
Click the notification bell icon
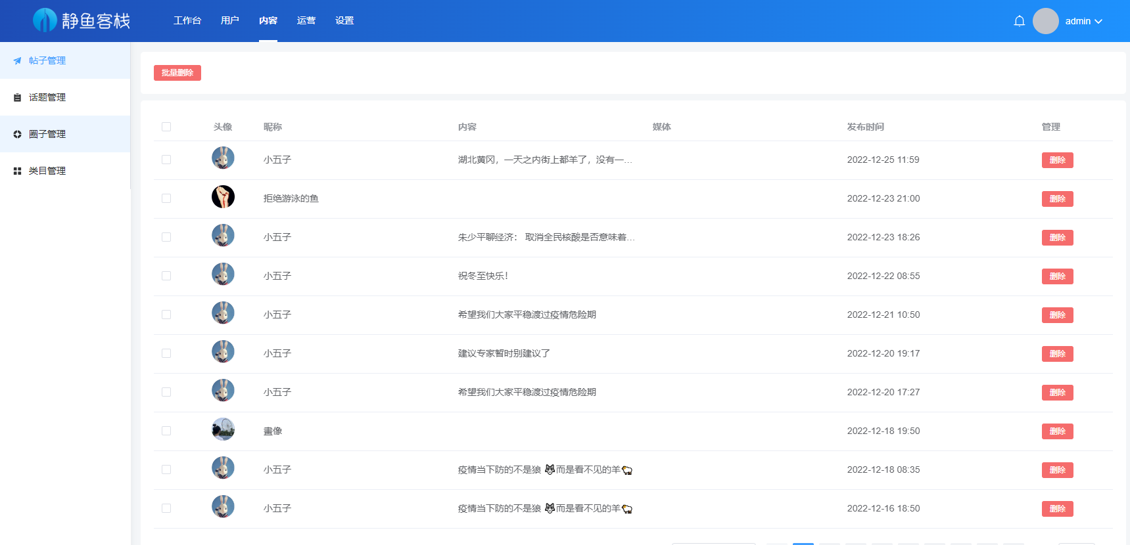click(1019, 21)
